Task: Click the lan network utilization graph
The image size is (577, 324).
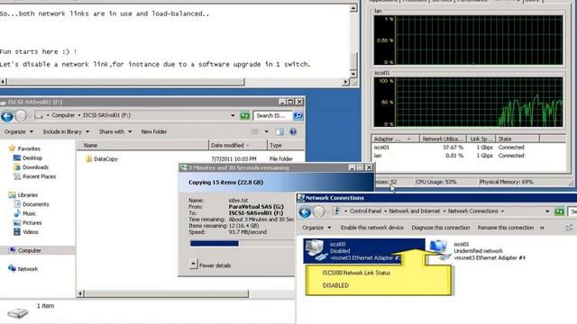Action: (x=468, y=40)
